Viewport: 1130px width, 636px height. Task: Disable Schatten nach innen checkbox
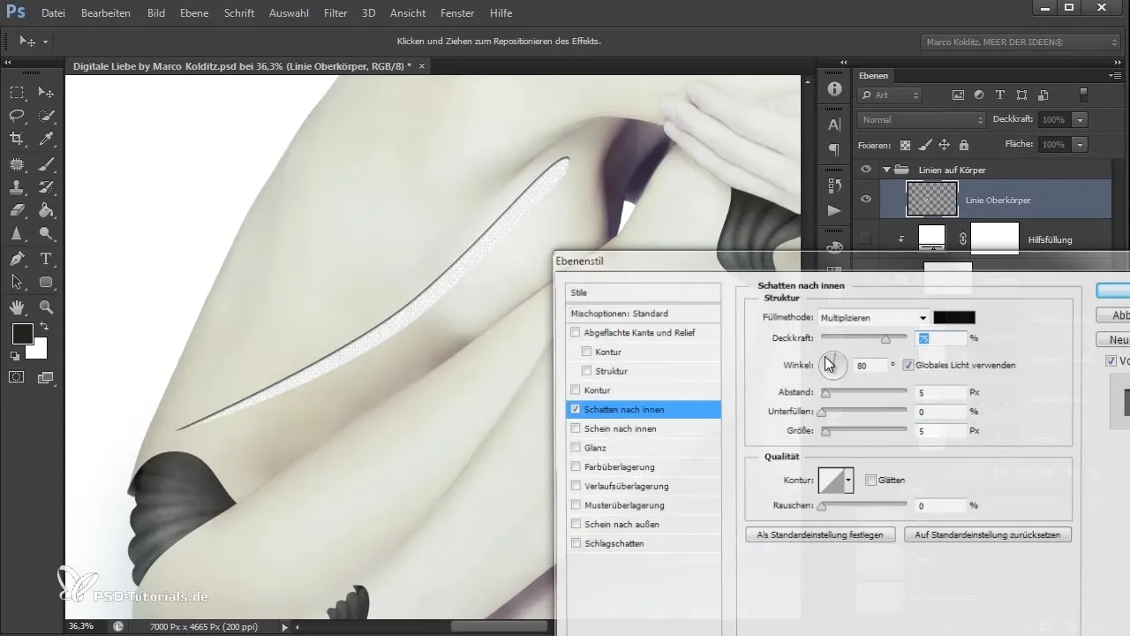point(576,409)
